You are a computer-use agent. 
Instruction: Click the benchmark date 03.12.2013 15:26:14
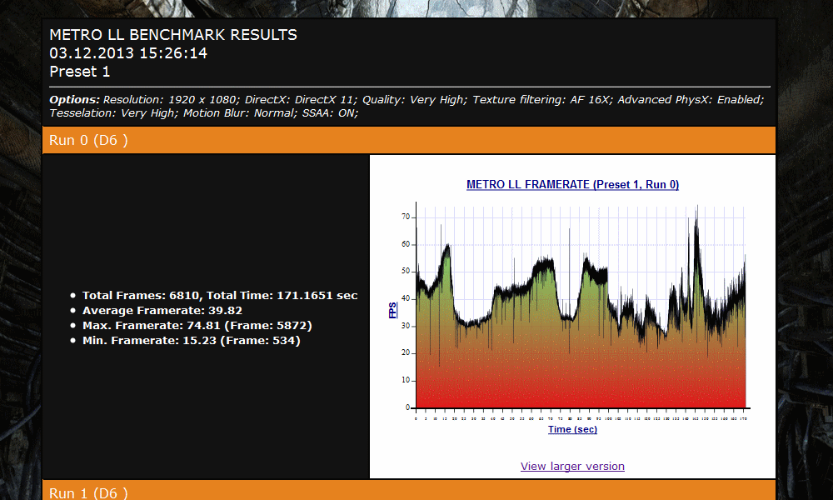click(x=128, y=53)
